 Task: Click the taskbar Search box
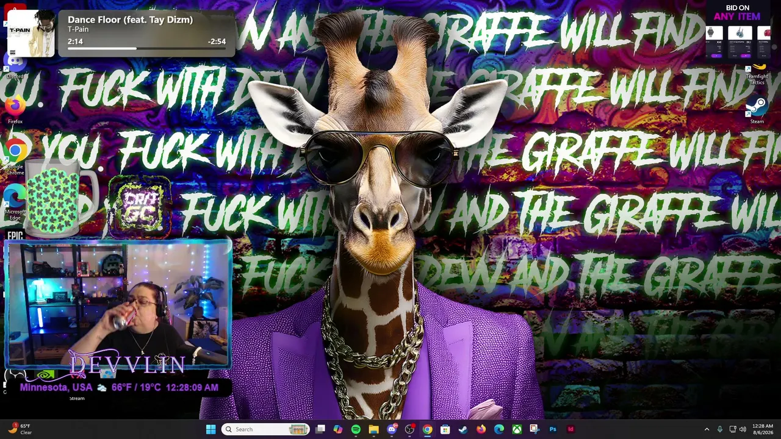[266, 429]
